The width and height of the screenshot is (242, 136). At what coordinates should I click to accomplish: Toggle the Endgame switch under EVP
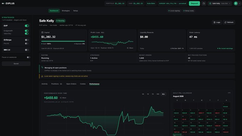point(27,31)
